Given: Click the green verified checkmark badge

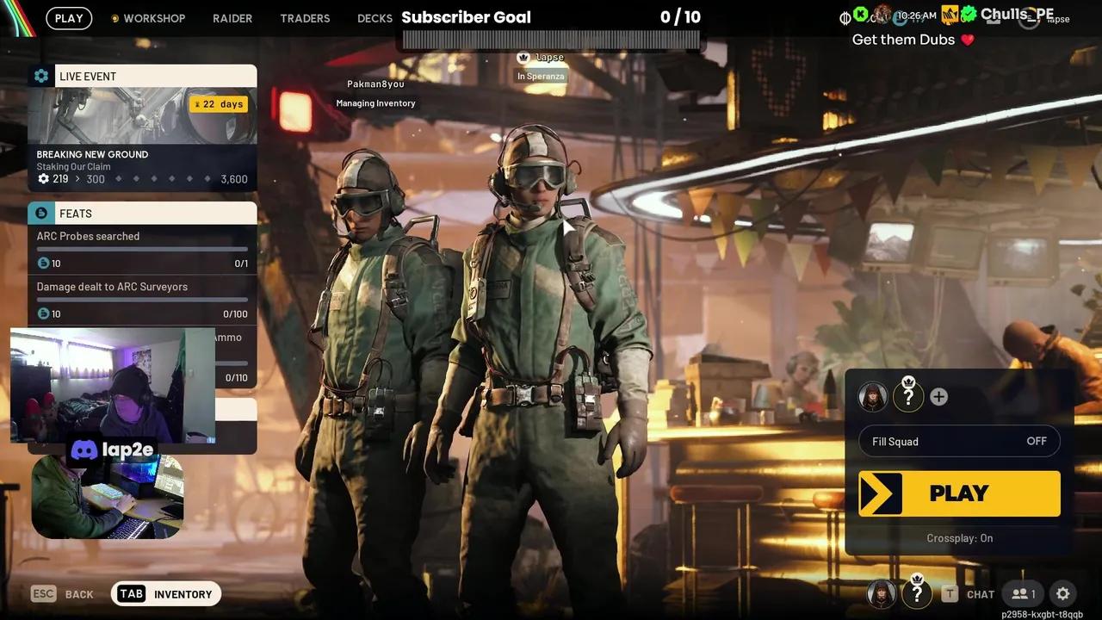Looking at the screenshot, I should [969, 15].
